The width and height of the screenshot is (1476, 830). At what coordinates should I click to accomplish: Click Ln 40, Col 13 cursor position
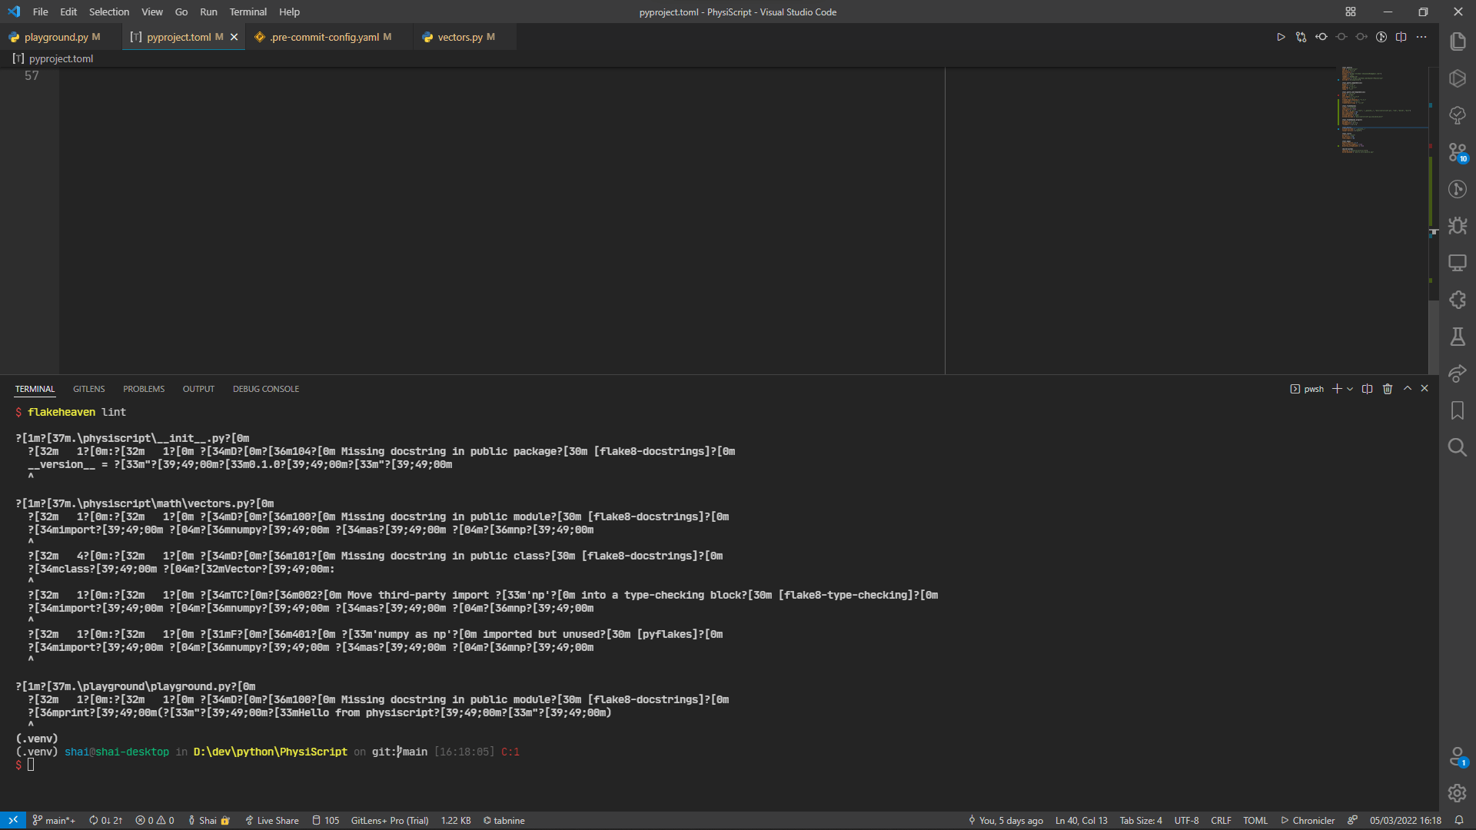tap(1081, 820)
